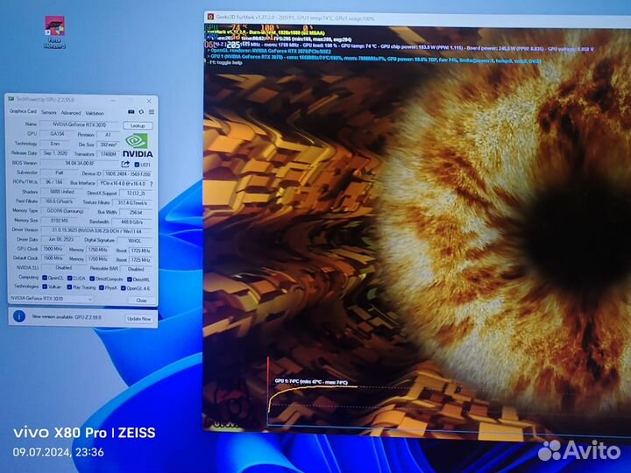Click the Bus Interface question mark

(152, 184)
